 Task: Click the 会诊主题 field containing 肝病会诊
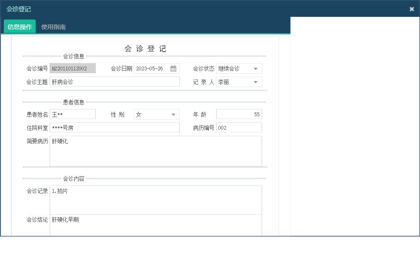(x=115, y=81)
